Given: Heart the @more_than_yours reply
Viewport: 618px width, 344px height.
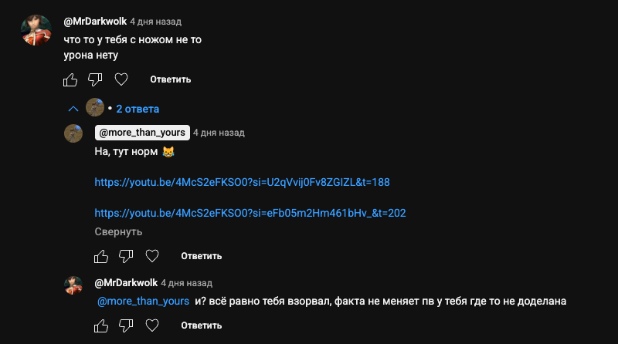Looking at the screenshot, I should coord(152,255).
